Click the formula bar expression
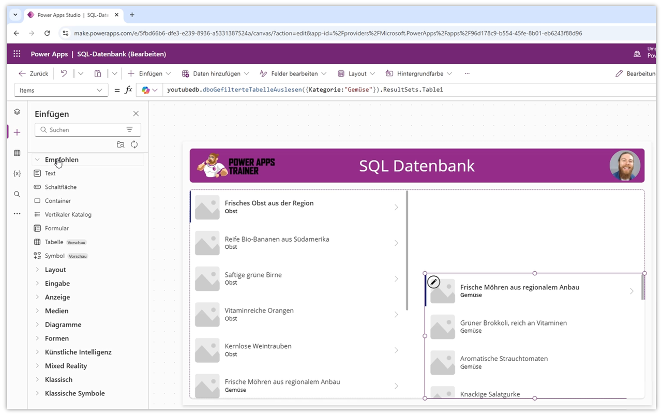Image resolution: width=662 pixels, height=414 pixels. pyautogui.click(x=305, y=90)
